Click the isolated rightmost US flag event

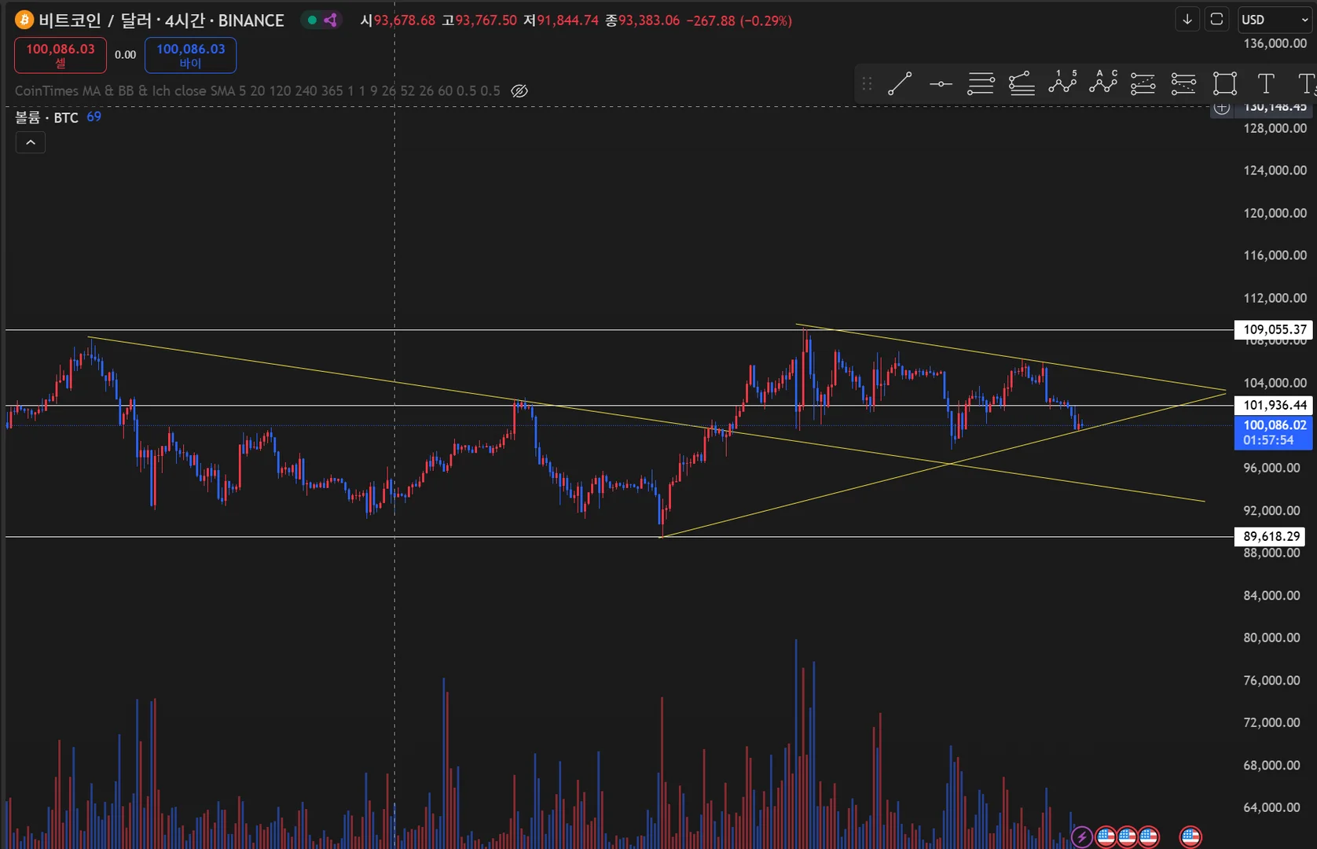pos(1190,836)
